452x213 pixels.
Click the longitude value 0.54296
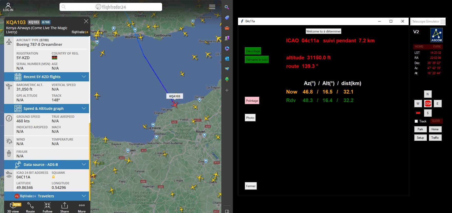(x=59, y=188)
